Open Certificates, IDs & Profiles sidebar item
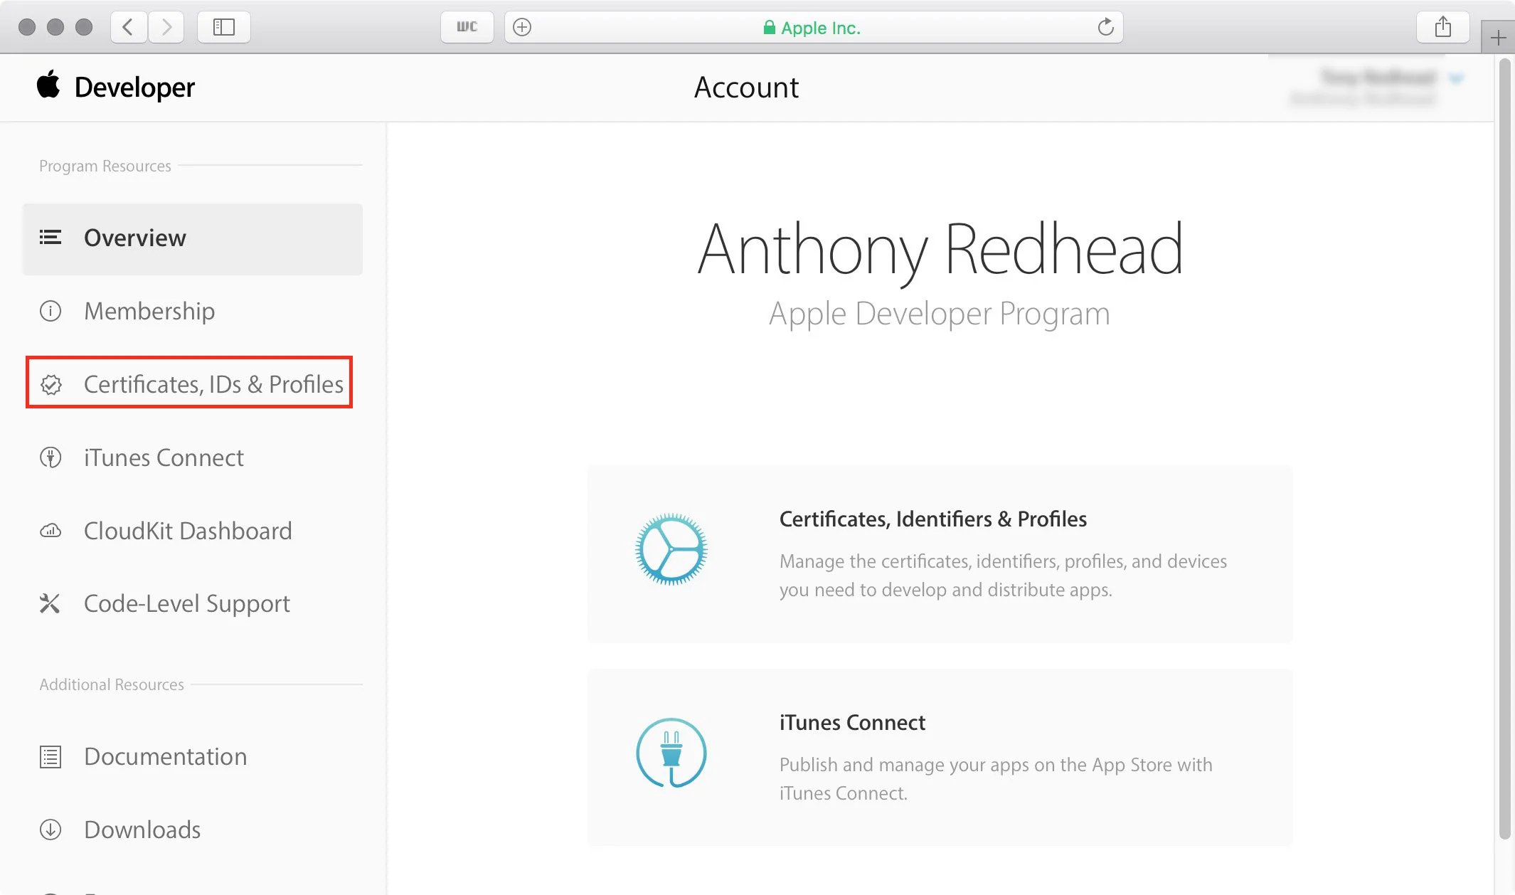The width and height of the screenshot is (1515, 895). (213, 384)
